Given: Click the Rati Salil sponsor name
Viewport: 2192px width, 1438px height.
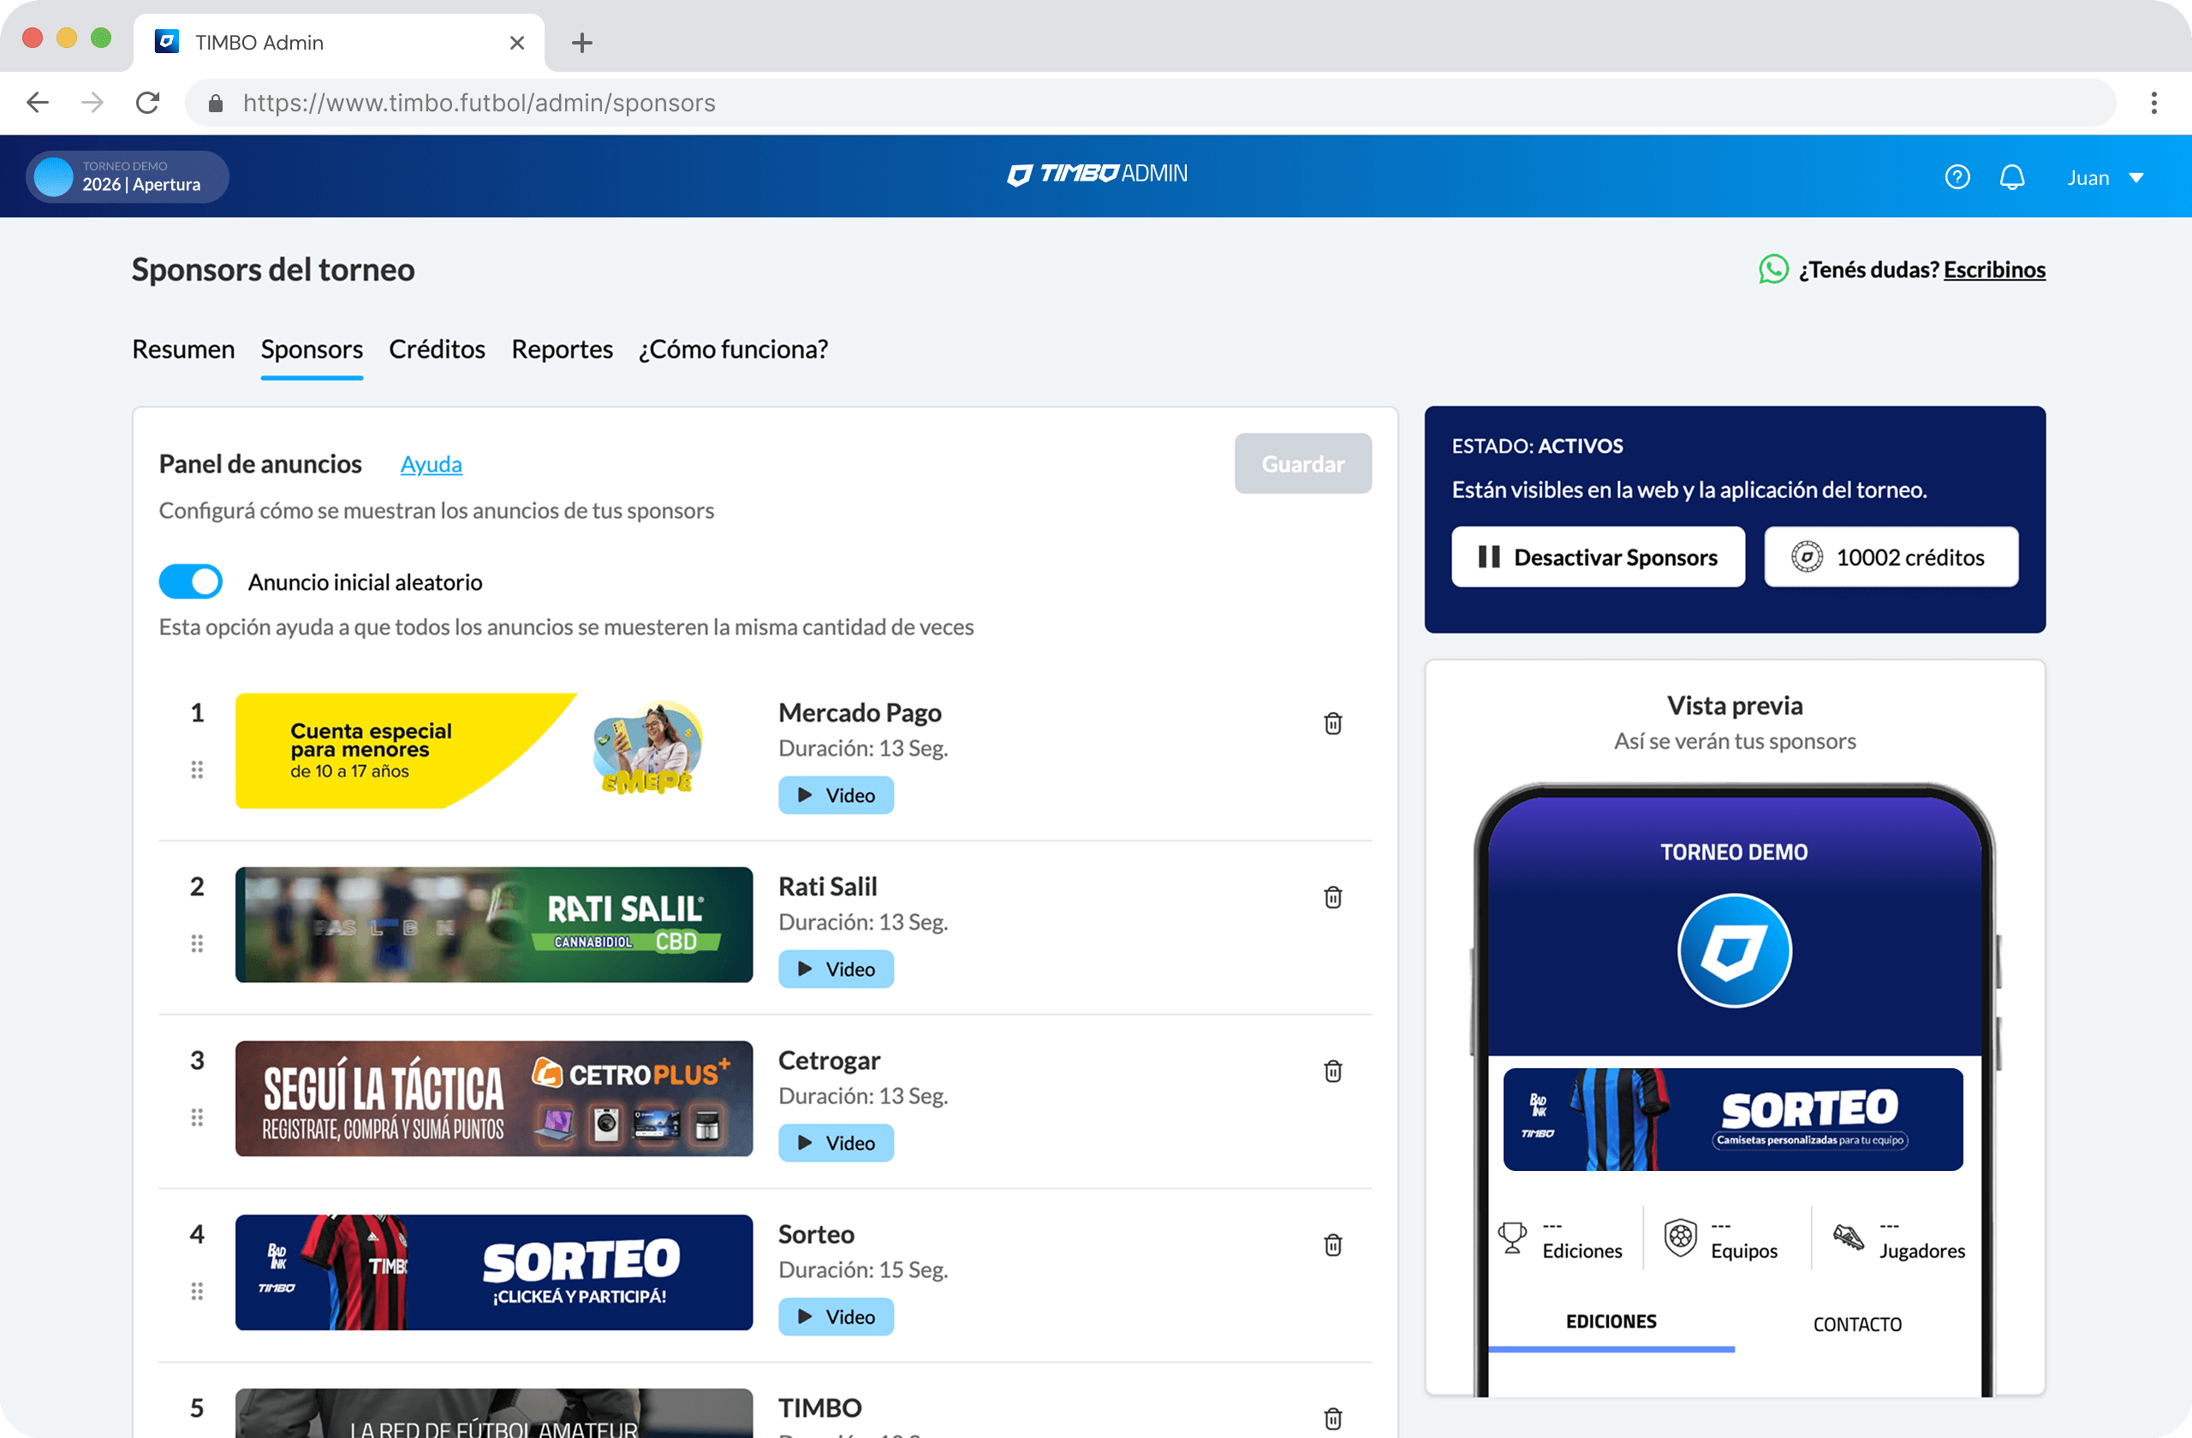Looking at the screenshot, I should 828,887.
